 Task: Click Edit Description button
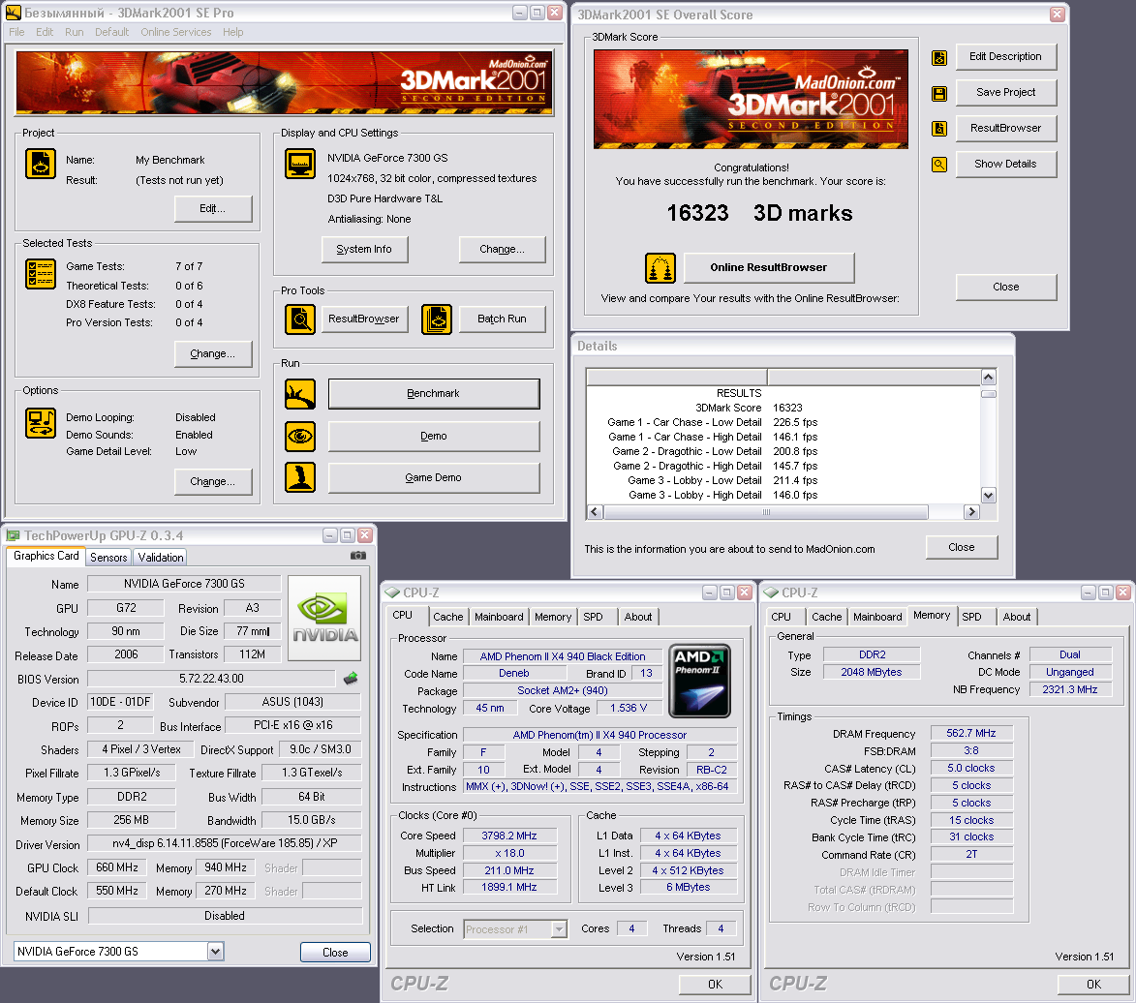tap(1005, 56)
